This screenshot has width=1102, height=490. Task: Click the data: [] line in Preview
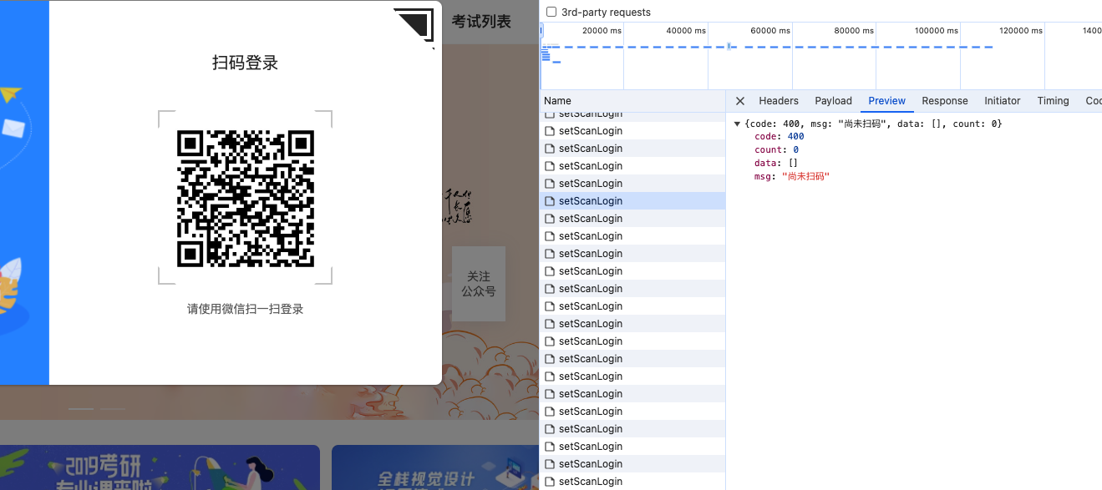[776, 163]
